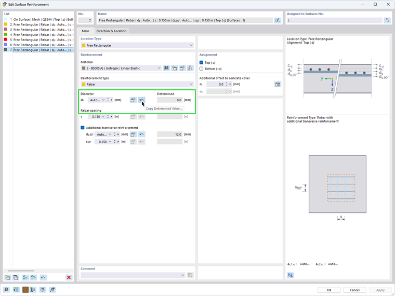Toggle Additional transverse reinforcement checkbox
The width and height of the screenshot is (395, 296).
point(82,128)
